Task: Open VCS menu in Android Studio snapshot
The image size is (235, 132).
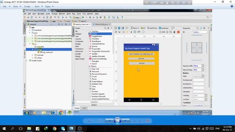Action: (x=84, y=14)
